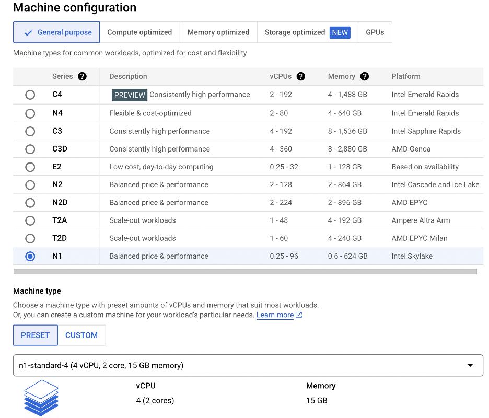Viewport: 489px width, 418px height.
Task: Select the C4 series radio button
Action: click(x=30, y=95)
